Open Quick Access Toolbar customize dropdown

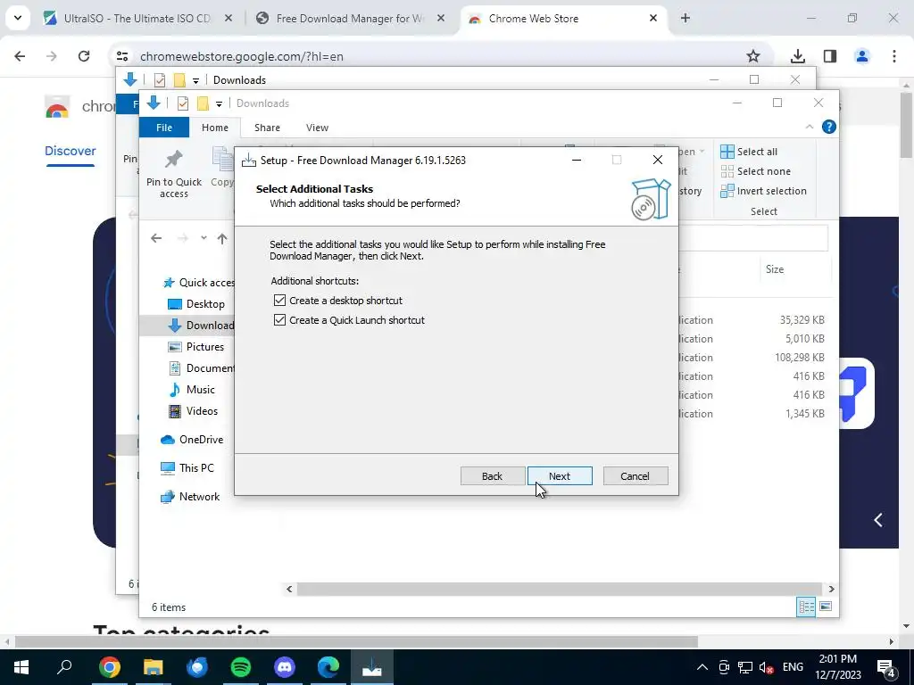click(220, 103)
